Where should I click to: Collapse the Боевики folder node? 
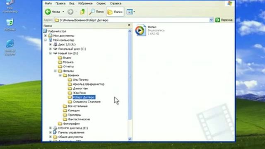point(60,75)
